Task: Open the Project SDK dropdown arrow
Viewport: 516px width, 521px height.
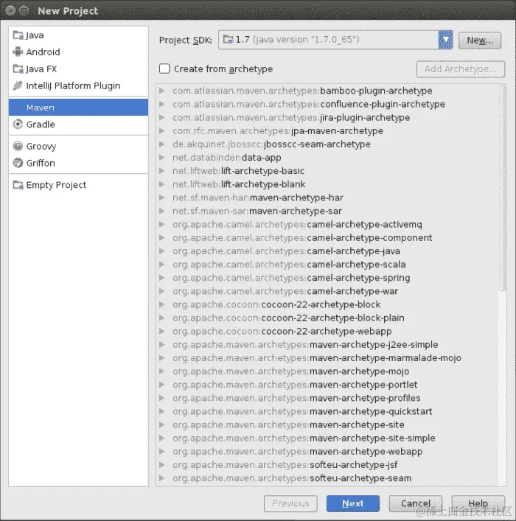Action: pyautogui.click(x=445, y=40)
